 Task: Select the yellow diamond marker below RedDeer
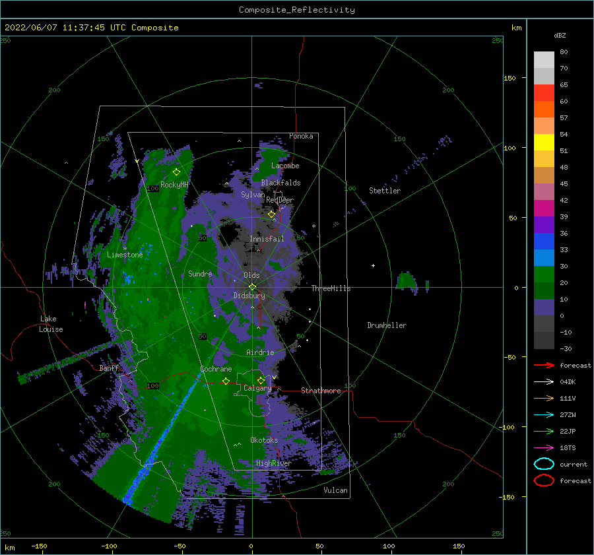(272, 214)
